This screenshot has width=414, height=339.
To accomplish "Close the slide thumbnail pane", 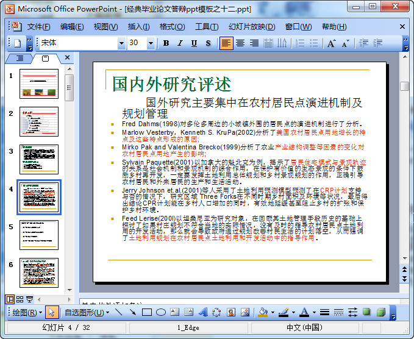I will coord(67,57).
